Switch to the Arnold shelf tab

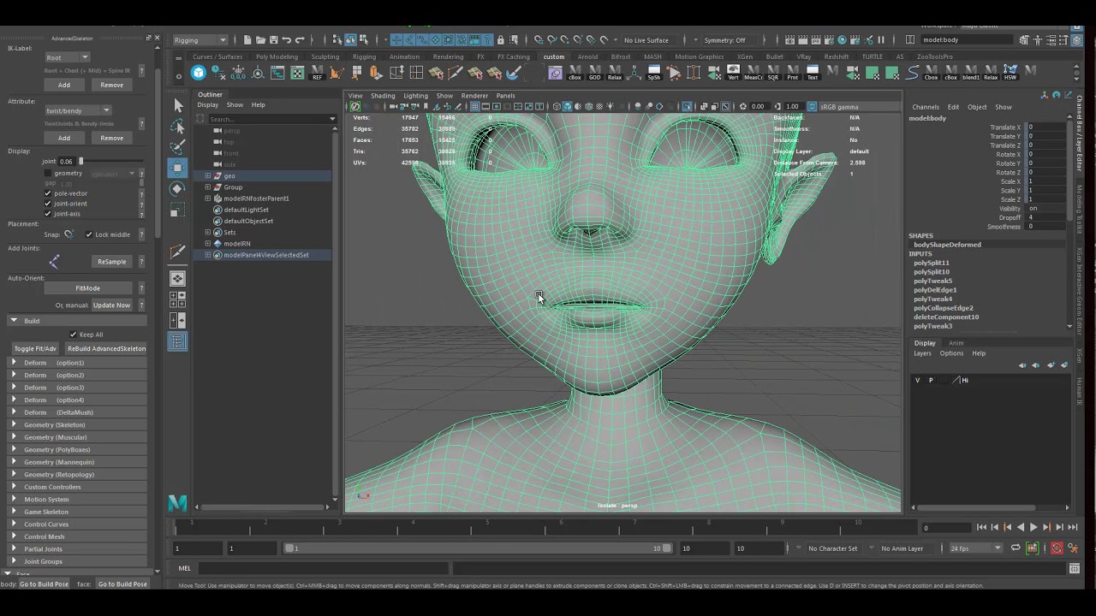pos(587,56)
